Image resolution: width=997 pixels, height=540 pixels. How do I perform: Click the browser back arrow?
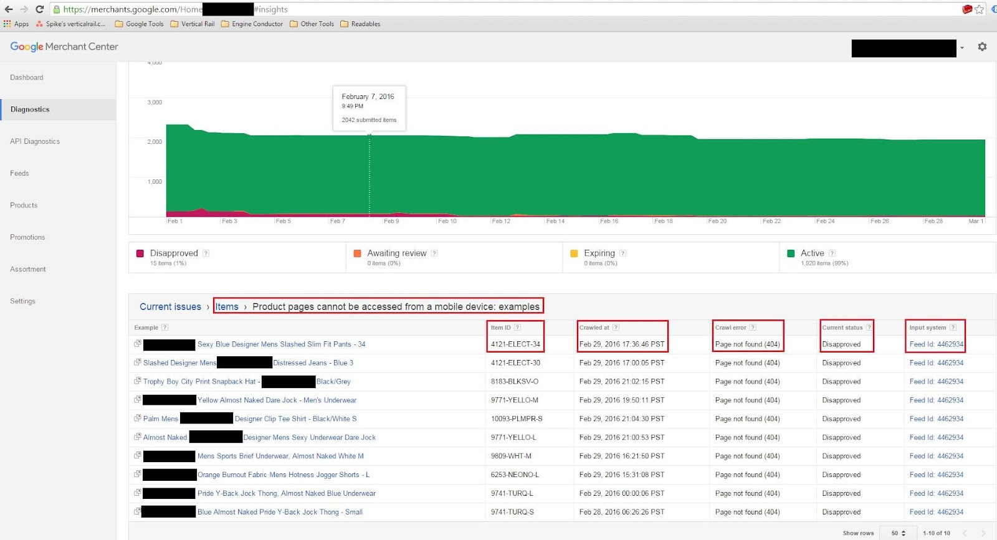point(8,9)
